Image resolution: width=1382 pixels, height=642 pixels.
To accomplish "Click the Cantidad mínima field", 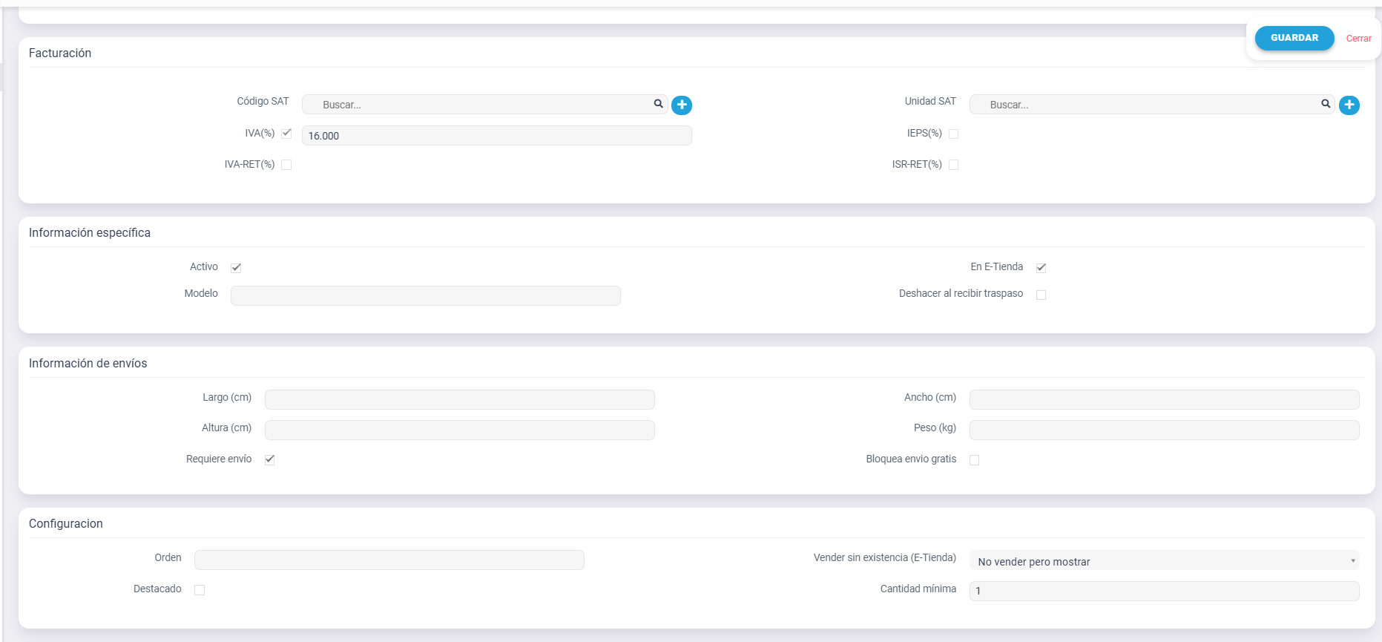I will [1165, 591].
